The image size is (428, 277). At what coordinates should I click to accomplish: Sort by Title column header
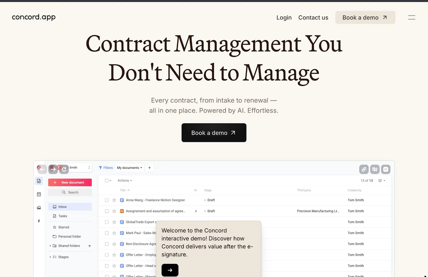coord(125,190)
